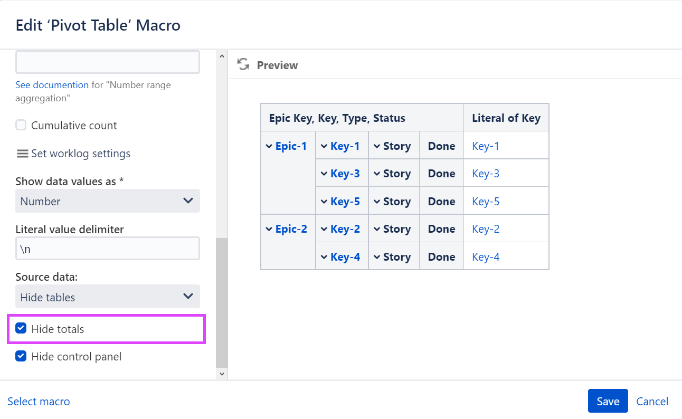Screen dimensions: 682x419
Task: Open the Show data values as dropdown
Action: tap(107, 201)
